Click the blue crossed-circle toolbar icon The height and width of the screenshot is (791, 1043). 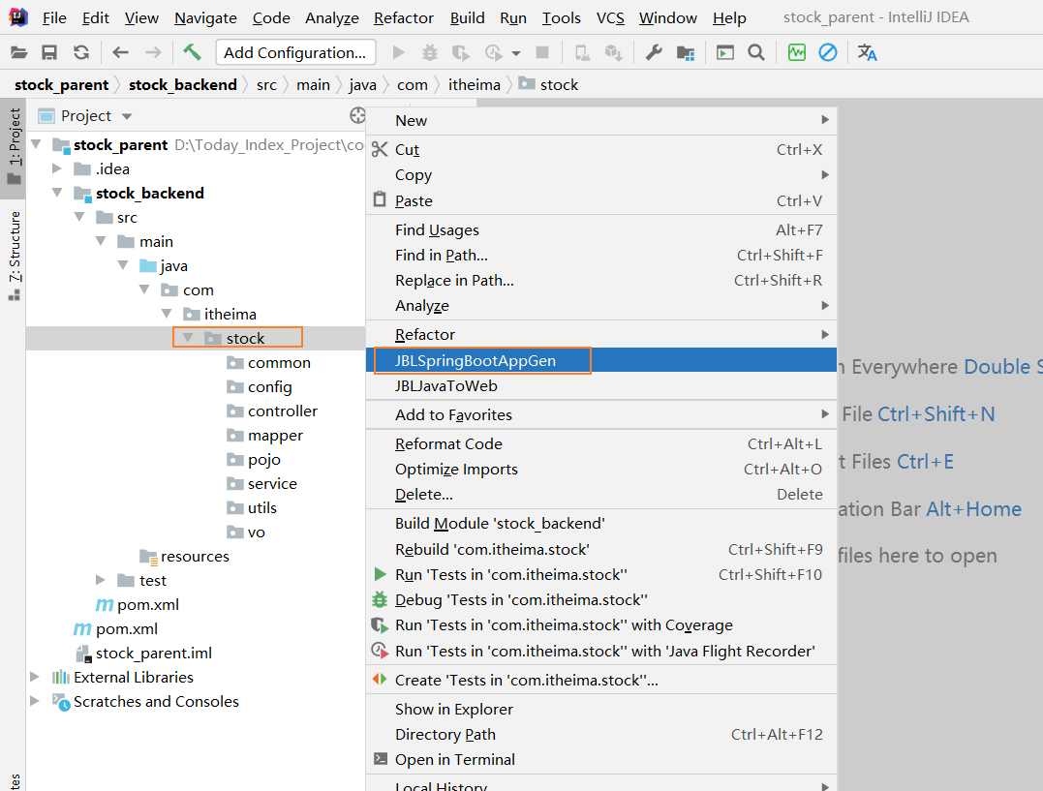tap(827, 52)
